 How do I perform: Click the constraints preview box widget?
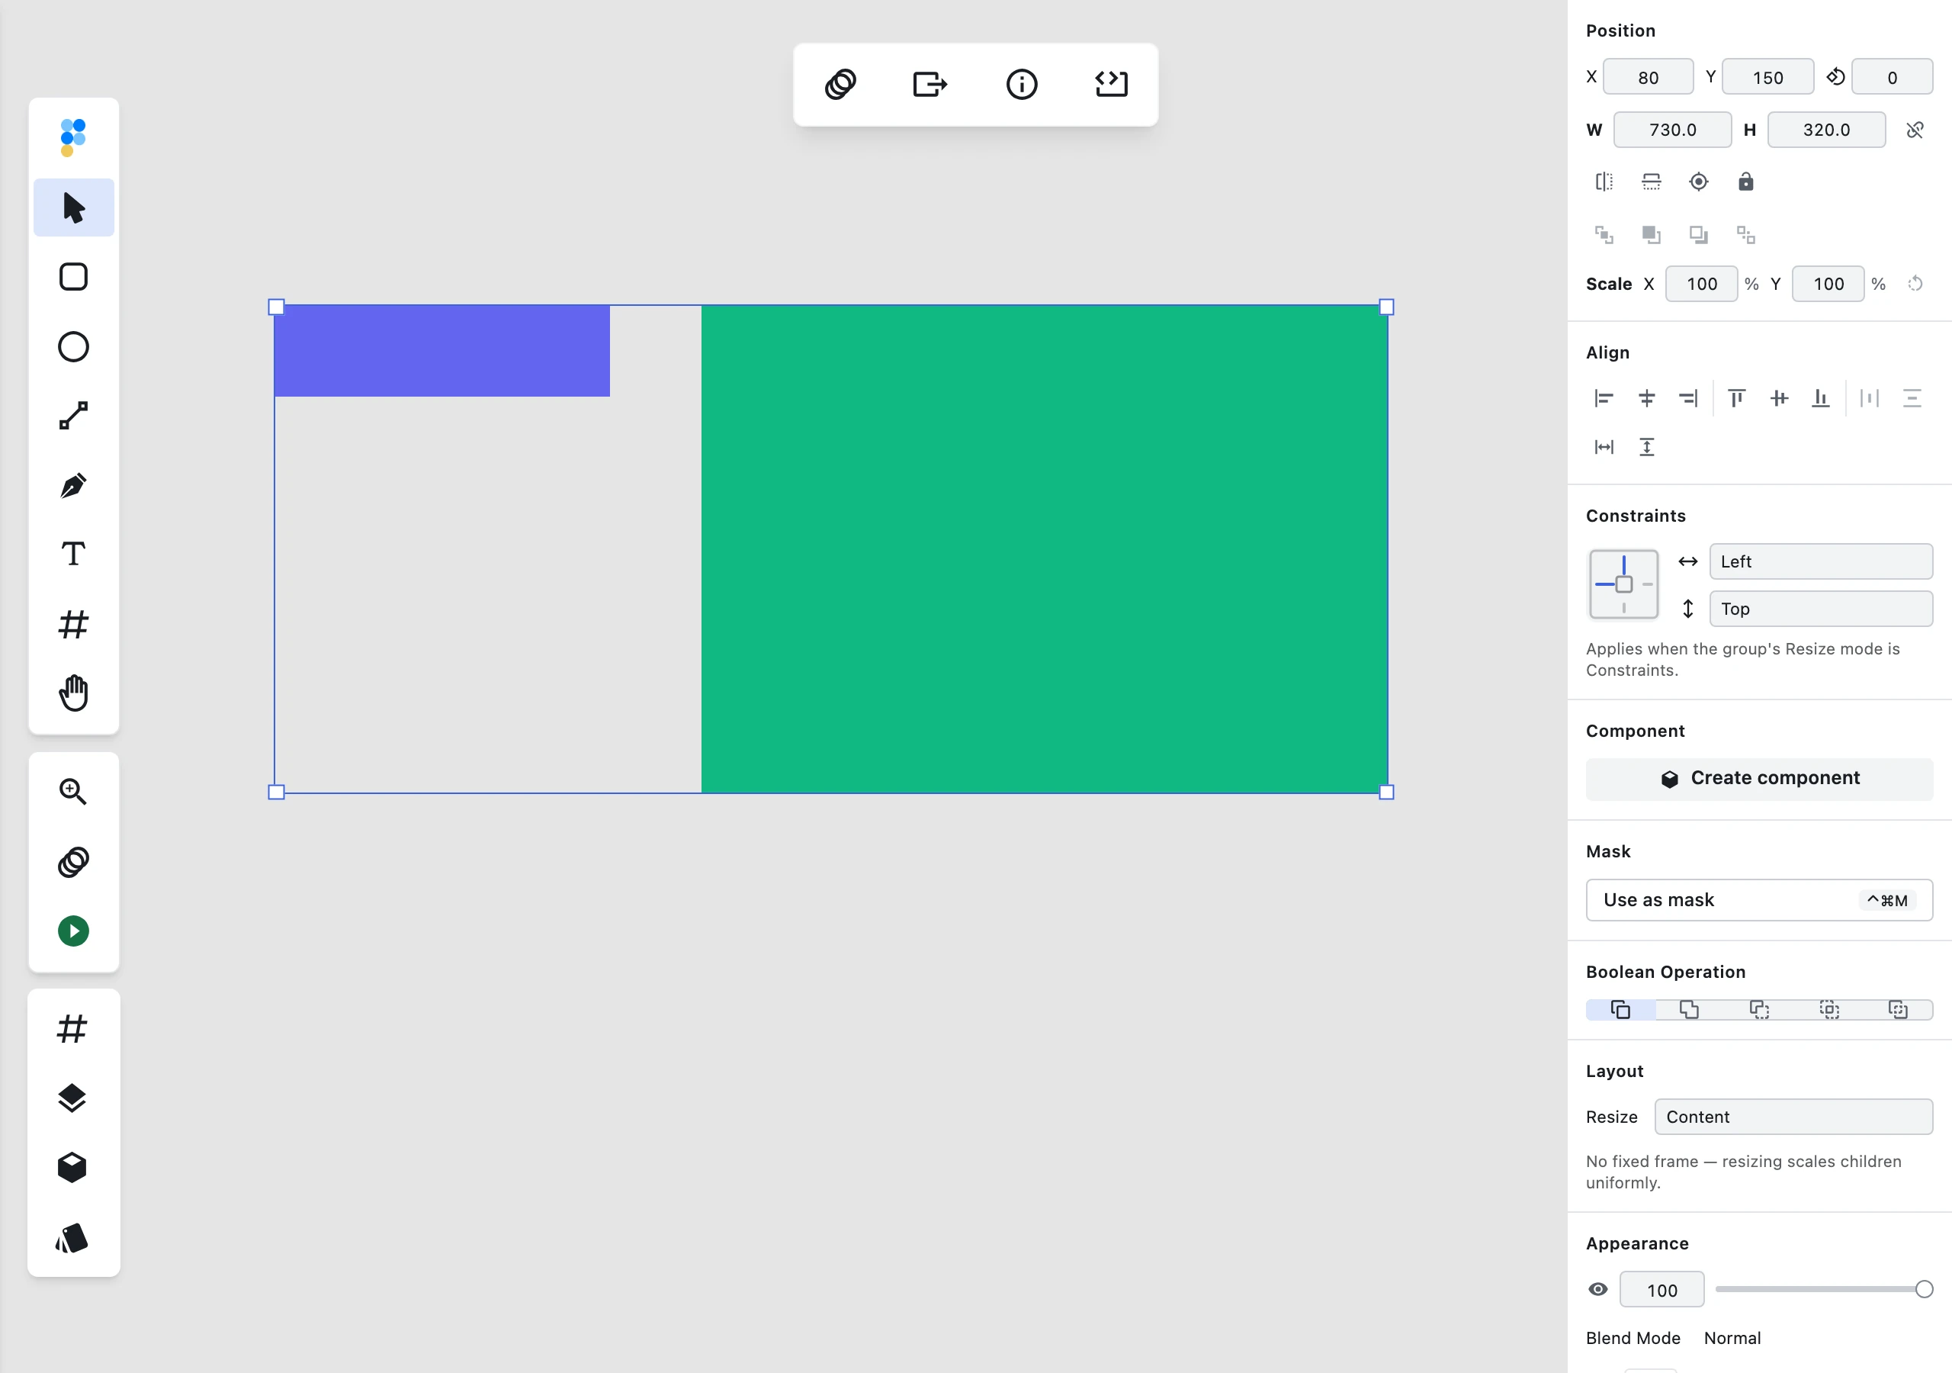point(1624,584)
